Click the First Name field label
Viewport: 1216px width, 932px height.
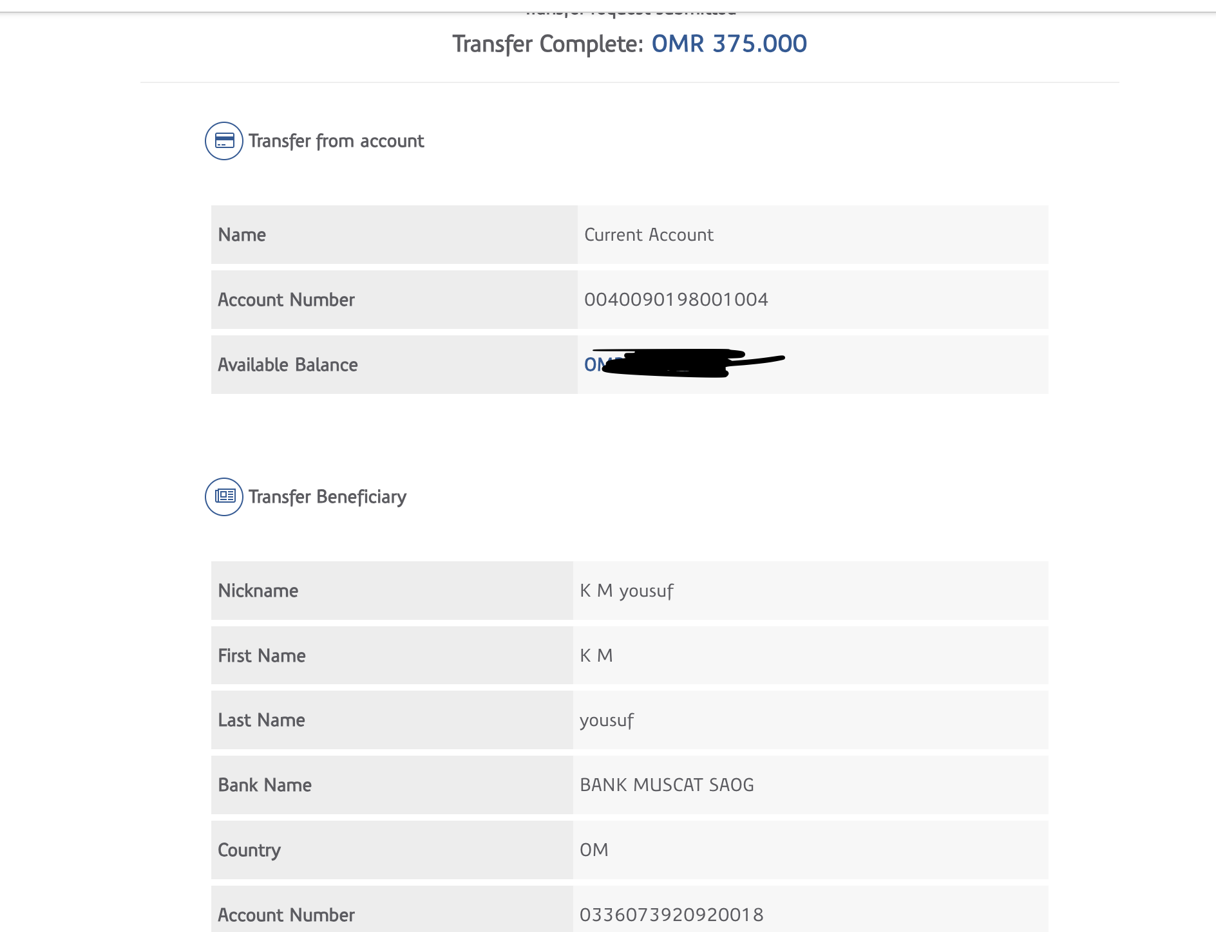coord(261,656)
